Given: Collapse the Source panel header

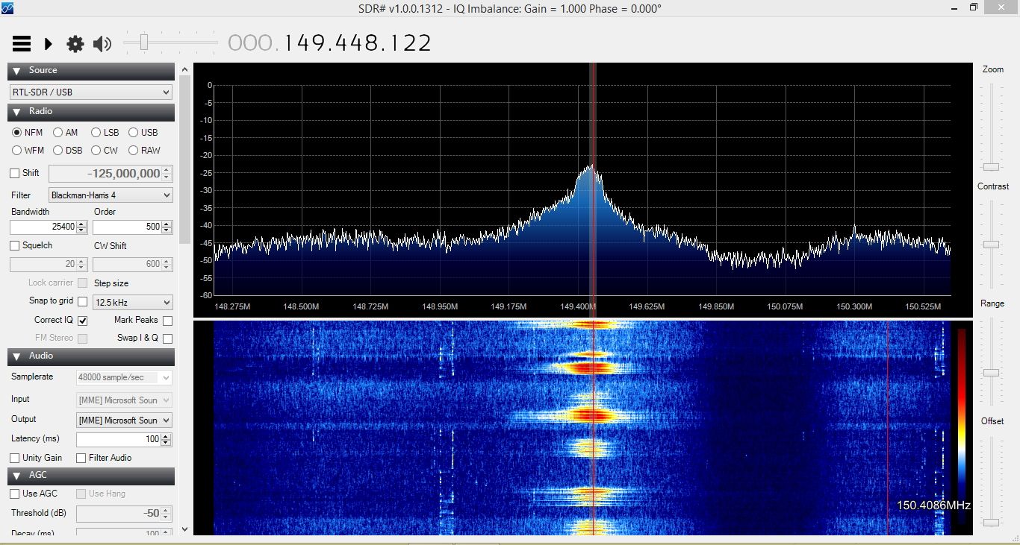Looking at the screenshot, I should click(x=91, y=71).
